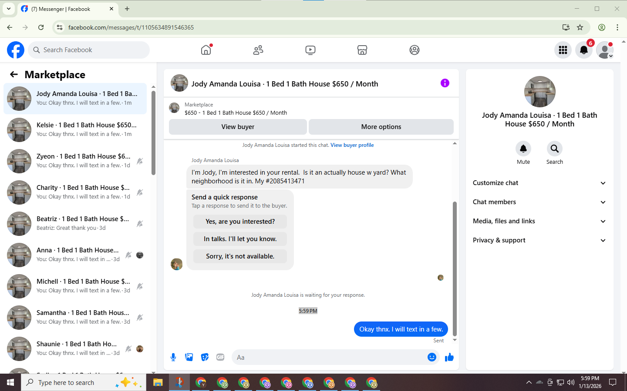Click the View buyer button
Viewport: 627px width, 391px height.
tap(238, 127)
